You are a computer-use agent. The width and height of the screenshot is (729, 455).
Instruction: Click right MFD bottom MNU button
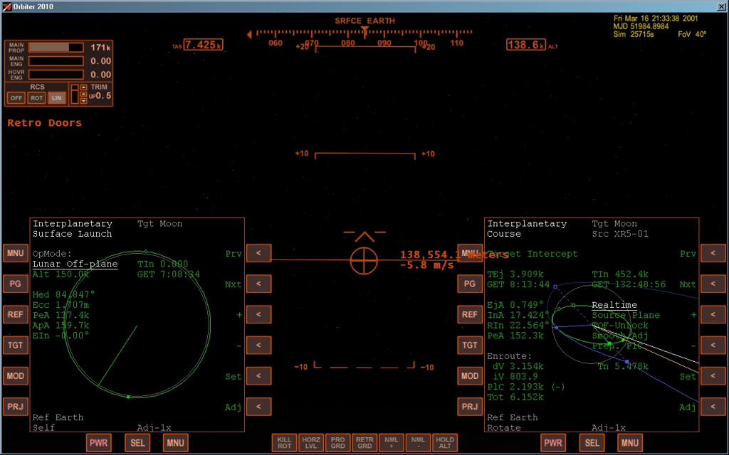point(630,442)
